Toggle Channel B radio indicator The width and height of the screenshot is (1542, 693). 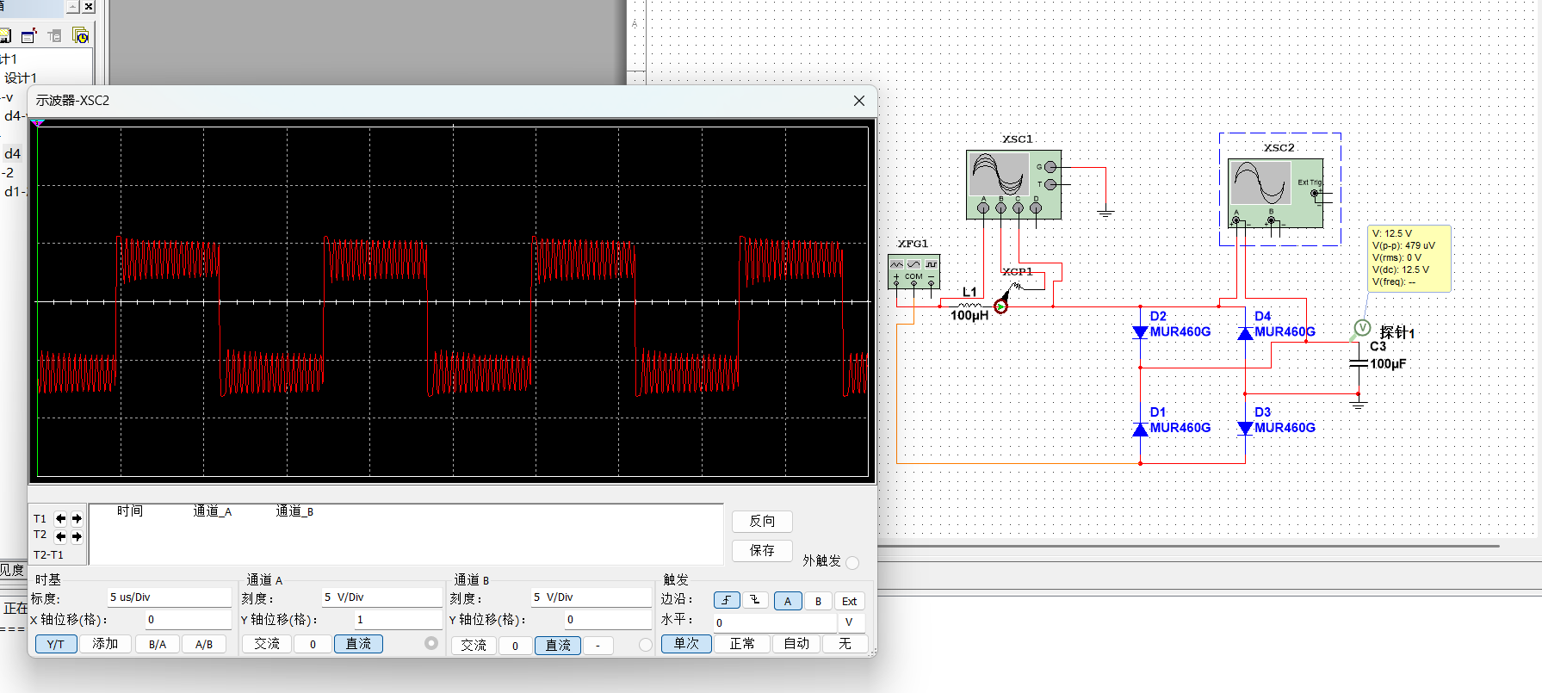coord(646,645)
